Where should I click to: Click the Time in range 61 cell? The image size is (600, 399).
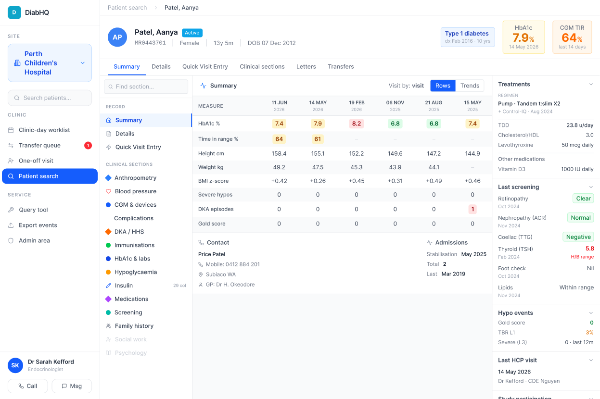(318, 139)
